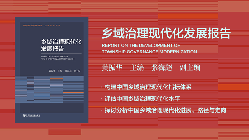The height and width of the screenshot is (140, 249).
Task: Click the book cover Chinese title 乡域治理现代化发展报告
Action: [x=61, y=45]
